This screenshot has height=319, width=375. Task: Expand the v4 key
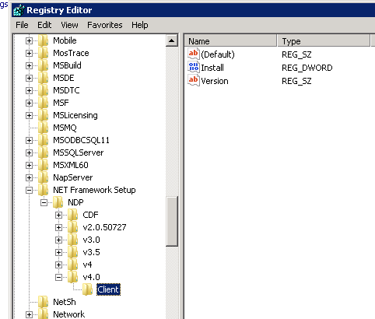pos(58,265)
